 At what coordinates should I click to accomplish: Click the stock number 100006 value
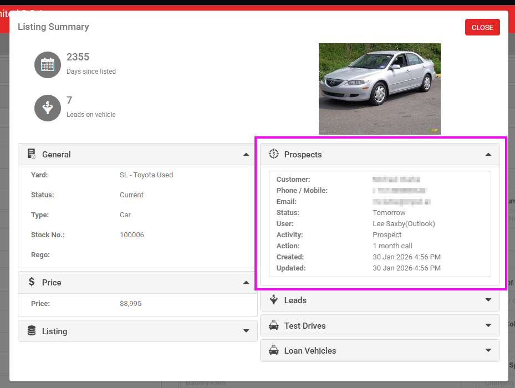[x=132, y=235]
